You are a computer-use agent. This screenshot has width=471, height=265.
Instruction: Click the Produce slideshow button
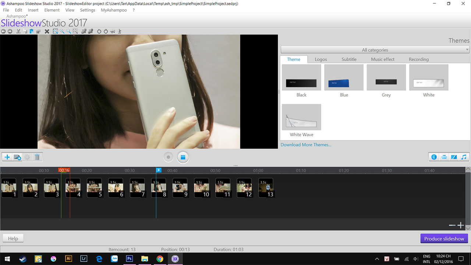(x=444, y=238)
